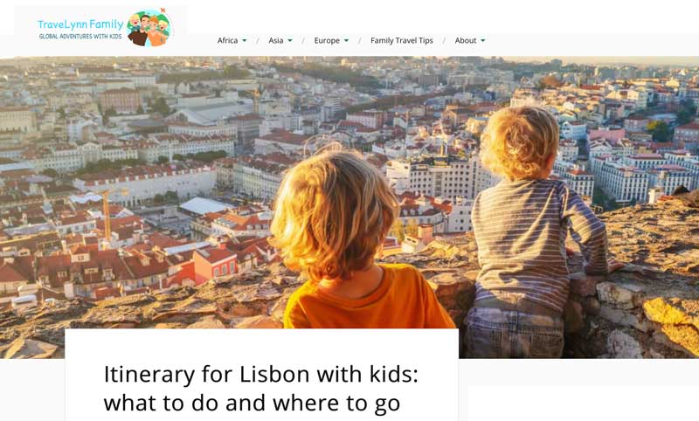Click the Global Adventures With Kids tagline
Image resolution: width=699 pixels, height=421 pixels.
click(x=80, y=37)
